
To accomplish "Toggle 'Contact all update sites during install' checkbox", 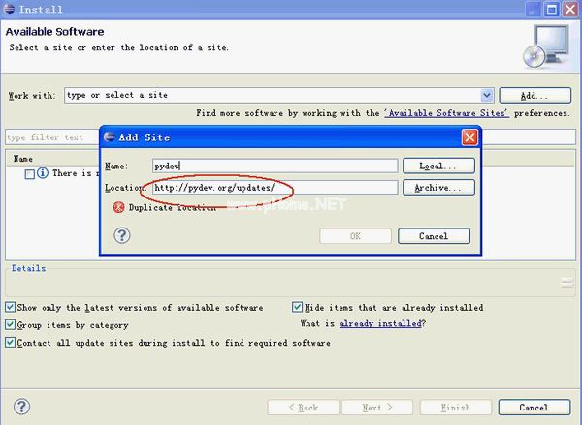I will [10, 343].
